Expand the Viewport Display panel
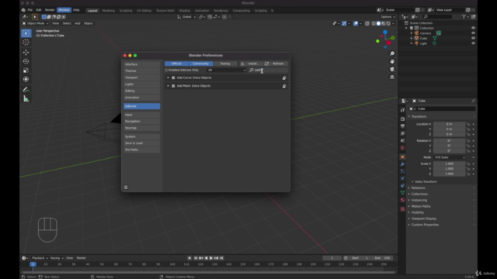The height and width of the screenshot is (279, 497). coord(424,219)
